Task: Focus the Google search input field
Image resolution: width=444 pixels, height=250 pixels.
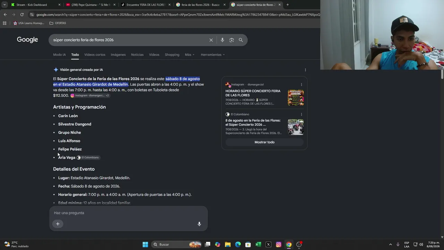Action: 128,40
